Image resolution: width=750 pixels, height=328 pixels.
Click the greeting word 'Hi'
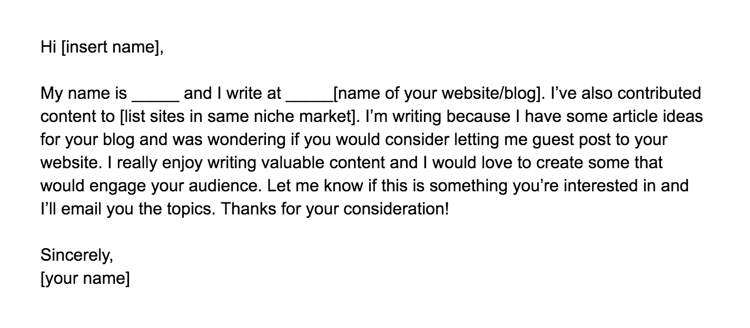pyautogui.click(x=48, y=48)
